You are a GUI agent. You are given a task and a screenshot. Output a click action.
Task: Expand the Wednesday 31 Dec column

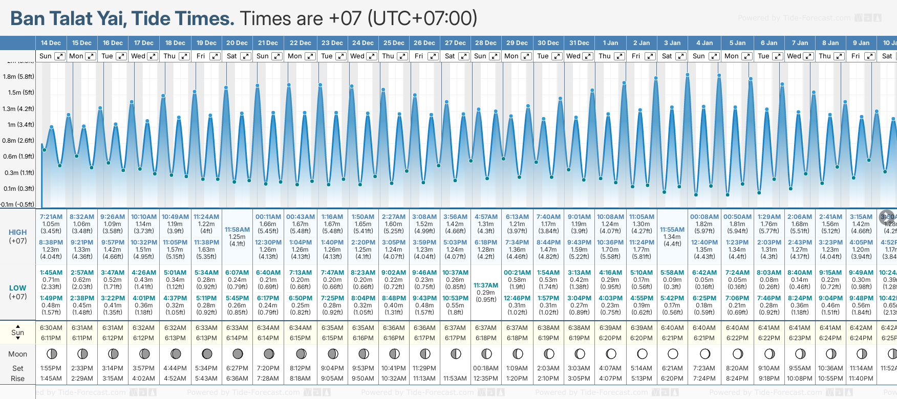(x=588, y=56)
